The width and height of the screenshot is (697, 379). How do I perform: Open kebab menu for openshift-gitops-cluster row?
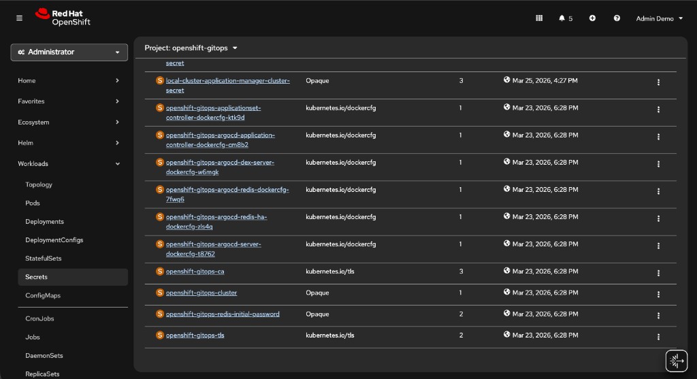pyautogui.click(x=658, y=294)
